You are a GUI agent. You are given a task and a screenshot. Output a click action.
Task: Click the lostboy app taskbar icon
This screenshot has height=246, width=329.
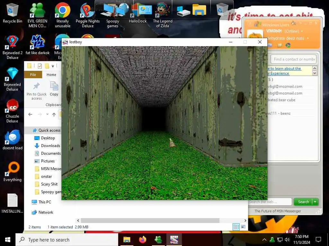click(x=174, y=240)
